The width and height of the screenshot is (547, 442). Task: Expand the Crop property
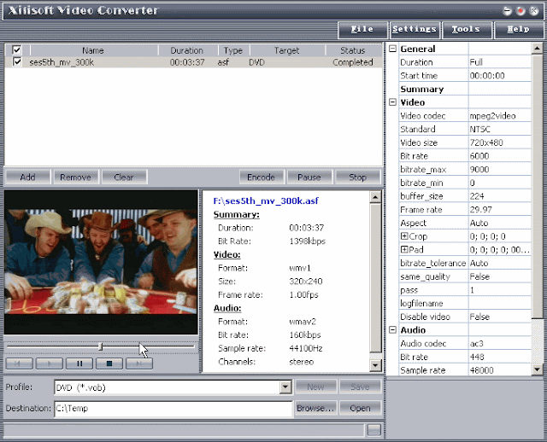404,236
